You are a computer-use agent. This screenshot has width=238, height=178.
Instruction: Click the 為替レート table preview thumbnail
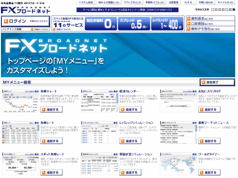[21, 132]
